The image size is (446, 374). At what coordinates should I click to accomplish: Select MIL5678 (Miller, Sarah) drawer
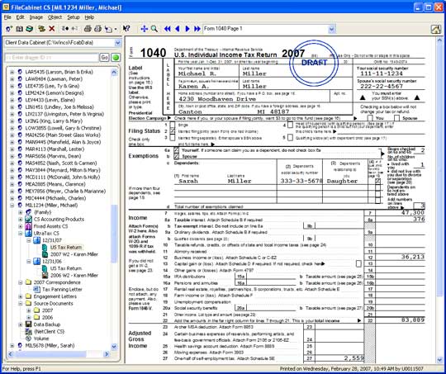click(x=50, y=346)
